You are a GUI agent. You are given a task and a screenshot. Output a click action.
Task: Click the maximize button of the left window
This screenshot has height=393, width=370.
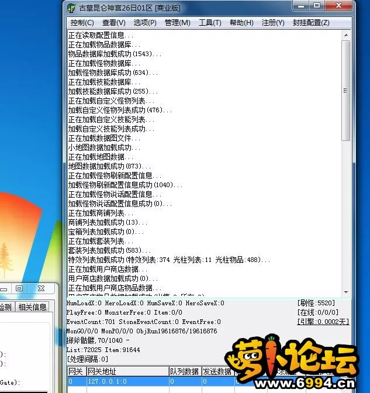19,288
